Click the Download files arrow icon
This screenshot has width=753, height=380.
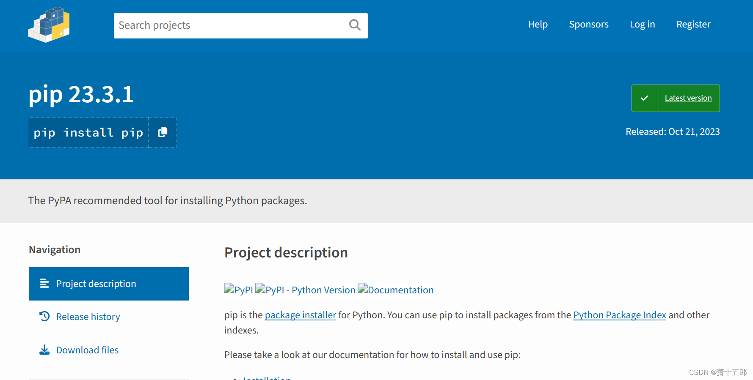click(x=44, y=350)
